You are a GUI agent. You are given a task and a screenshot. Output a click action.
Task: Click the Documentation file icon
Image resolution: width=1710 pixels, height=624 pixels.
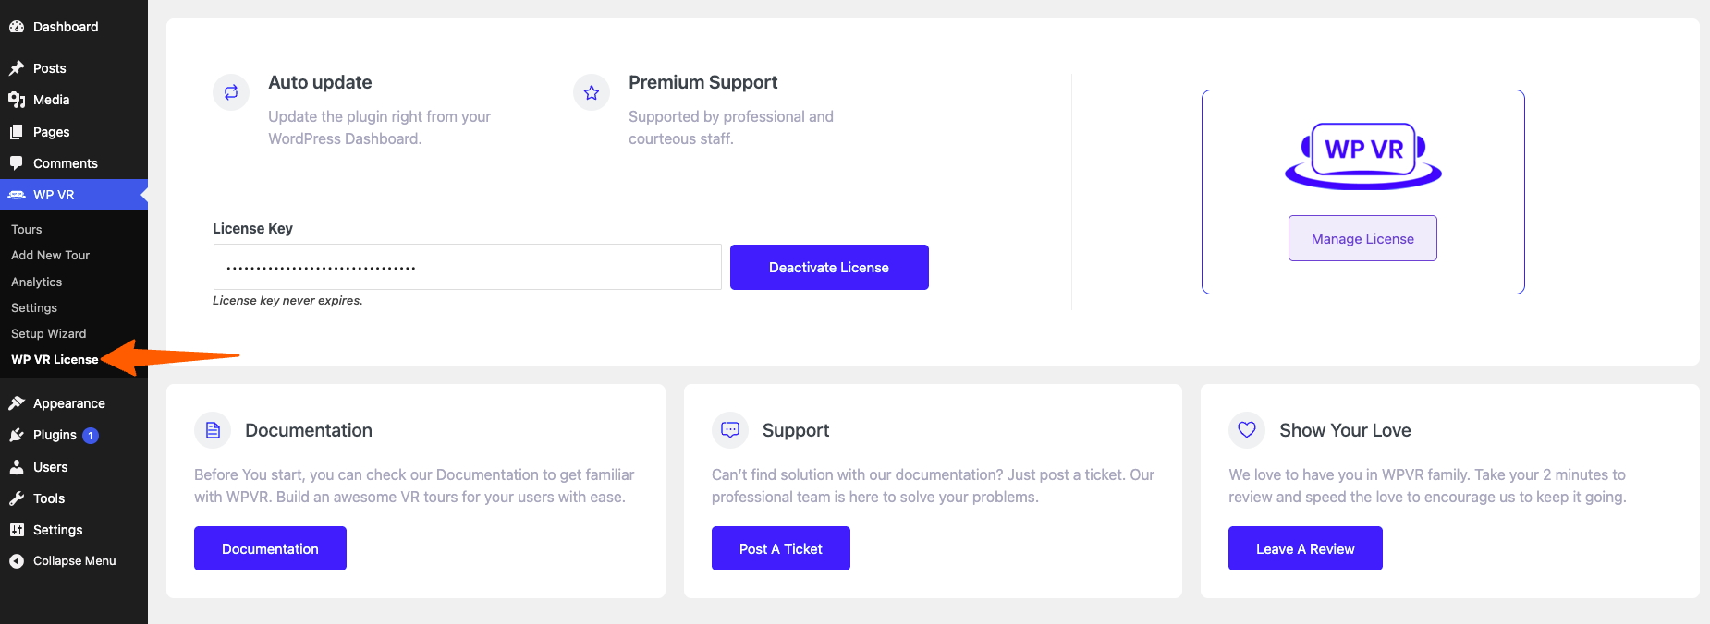coord(213,430)
